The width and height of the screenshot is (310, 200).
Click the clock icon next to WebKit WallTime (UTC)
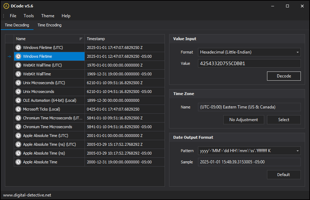pos(18,65)
